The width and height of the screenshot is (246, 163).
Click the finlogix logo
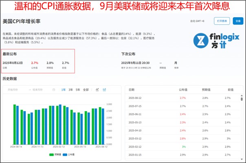click(216, 40)
